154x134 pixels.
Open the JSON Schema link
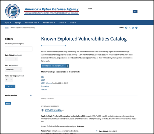click(46, 83)
